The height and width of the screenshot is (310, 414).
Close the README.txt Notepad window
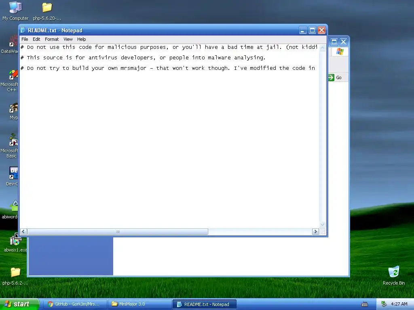tap(321, 30)
